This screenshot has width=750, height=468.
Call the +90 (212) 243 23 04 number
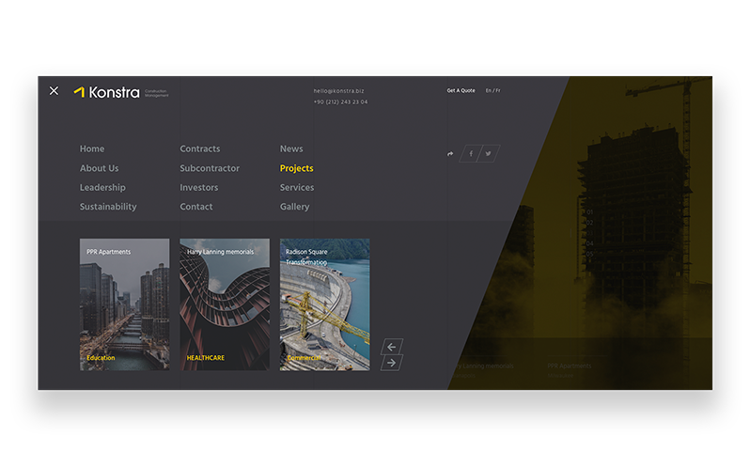coord(340,102)
